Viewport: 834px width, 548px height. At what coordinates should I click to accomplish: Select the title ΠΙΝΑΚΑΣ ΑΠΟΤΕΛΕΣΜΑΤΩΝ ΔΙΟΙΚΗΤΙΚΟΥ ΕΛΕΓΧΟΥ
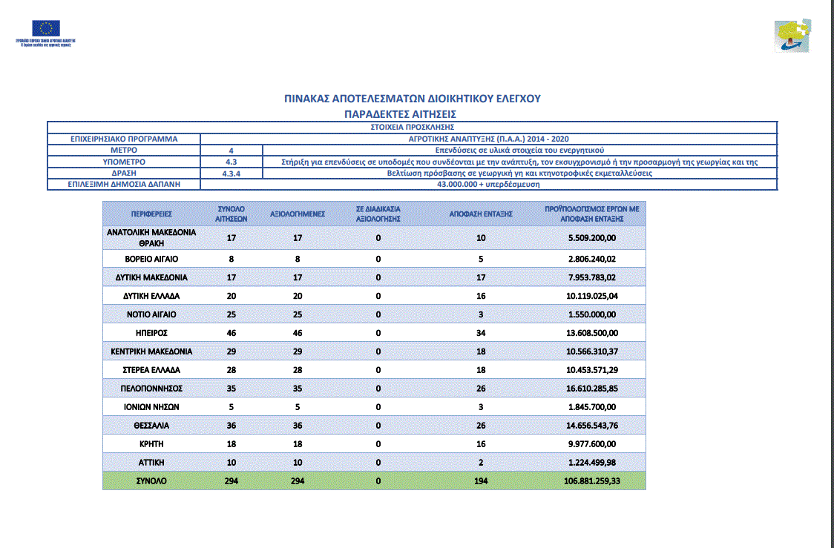tap(413, 98)
